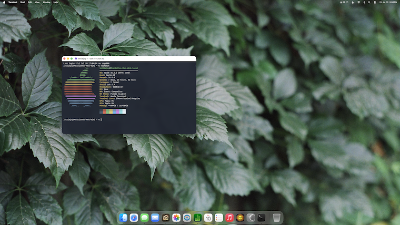Click the folder proxy icon in Terminal title
Viewport: 400px width, 225px height.
click(x=76, y=58)
